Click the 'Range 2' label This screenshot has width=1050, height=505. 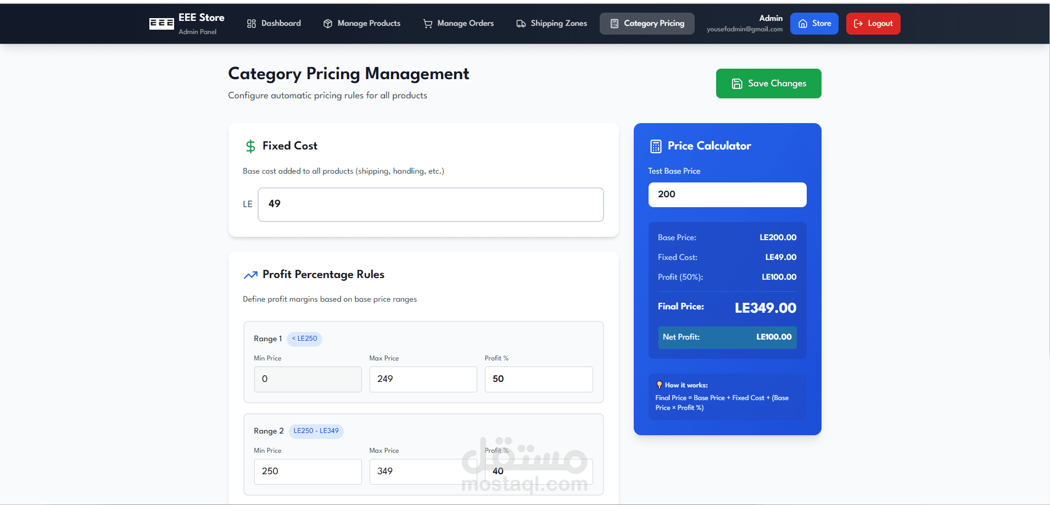[x=269, y=431]
